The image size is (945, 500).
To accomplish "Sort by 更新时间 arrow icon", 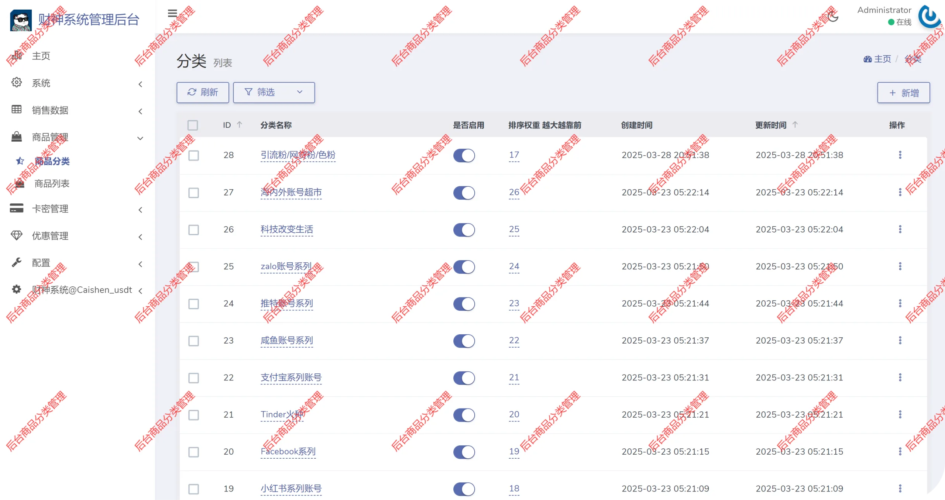I will (795, 125).
